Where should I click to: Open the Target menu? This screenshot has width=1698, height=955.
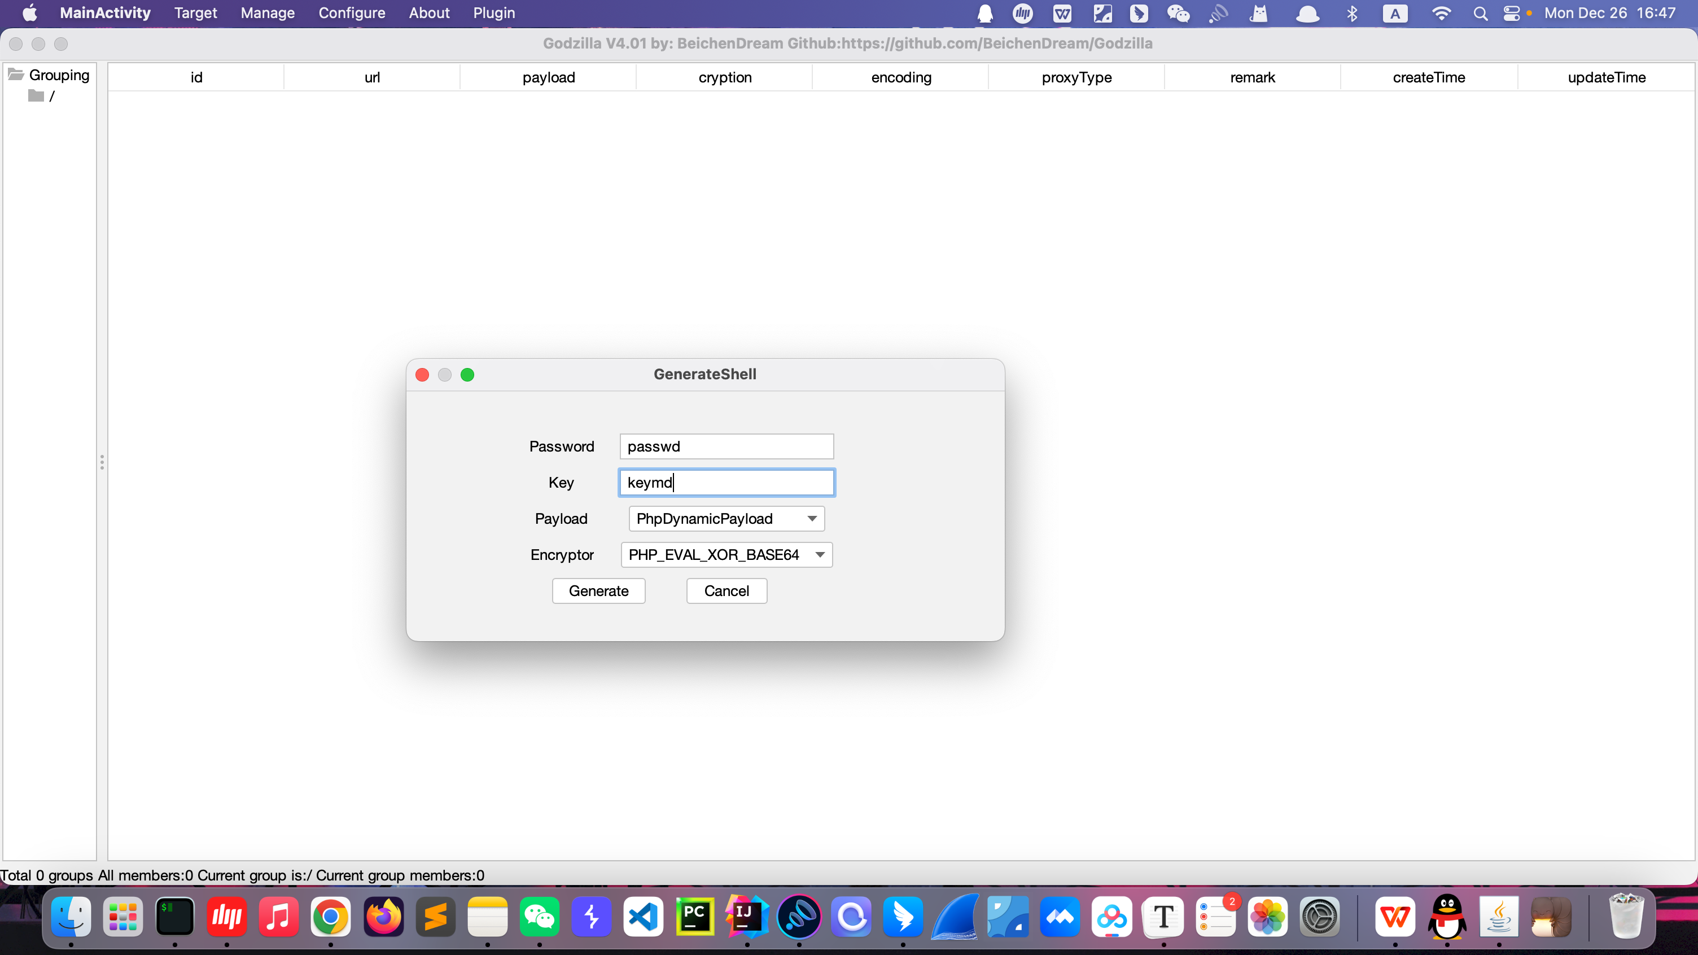(196, 13)
